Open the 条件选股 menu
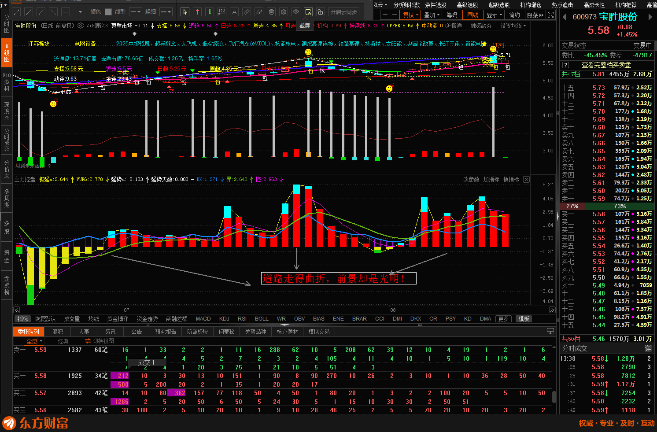Screen dimensions: 657x432 pos(436,5)
